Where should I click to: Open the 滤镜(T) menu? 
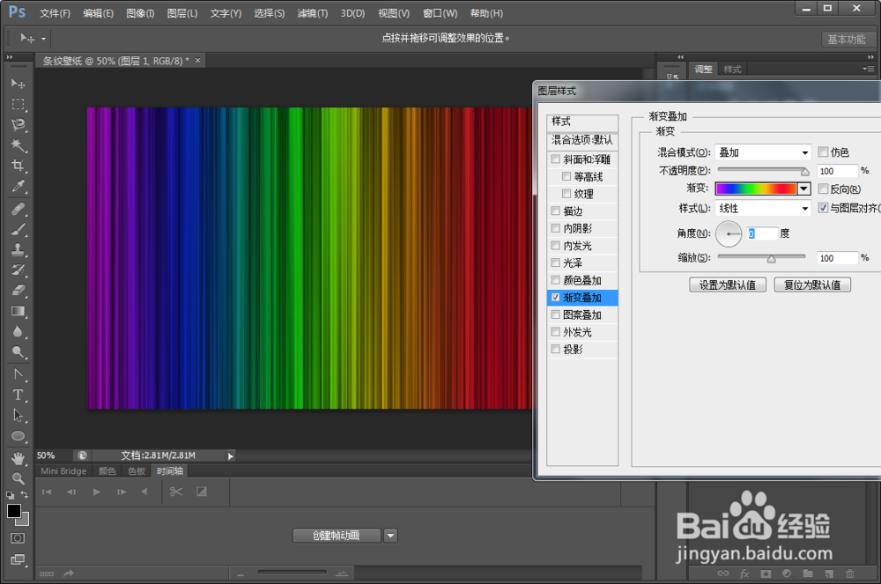point(313,13)
